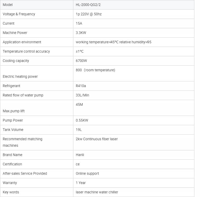This screenshot has height=197, width=205.
Task: Click the R410a refrigerant value
Action: click(x=81, y=86)
